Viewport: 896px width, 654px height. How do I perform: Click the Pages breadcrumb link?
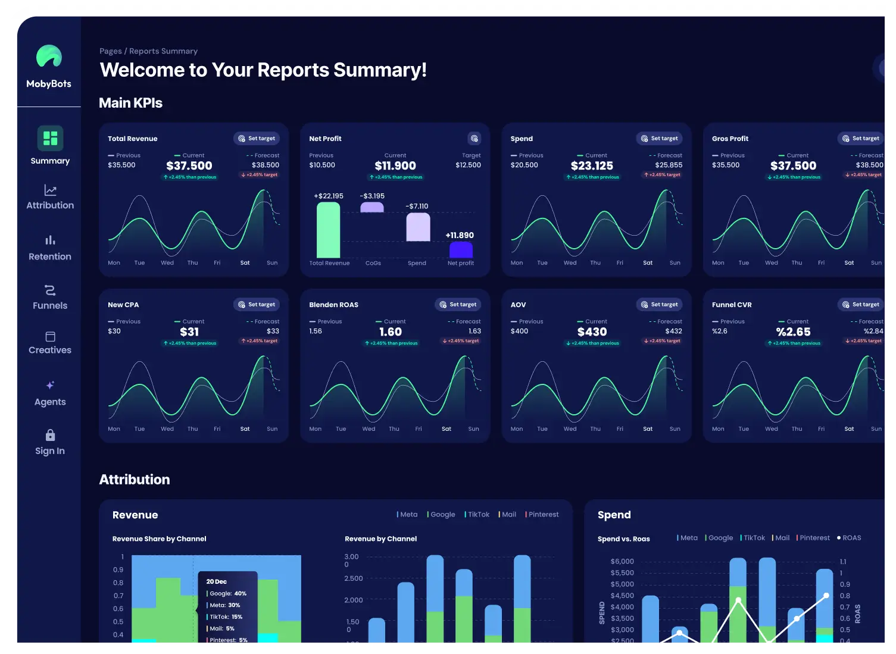click(x=110, y=51)
